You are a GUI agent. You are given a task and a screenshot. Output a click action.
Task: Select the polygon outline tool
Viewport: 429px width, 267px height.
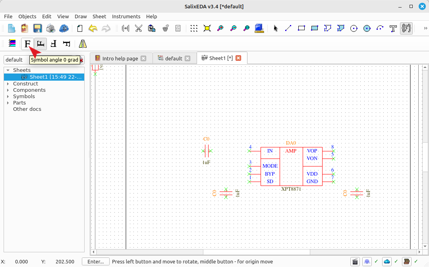(x=327, y=28)
